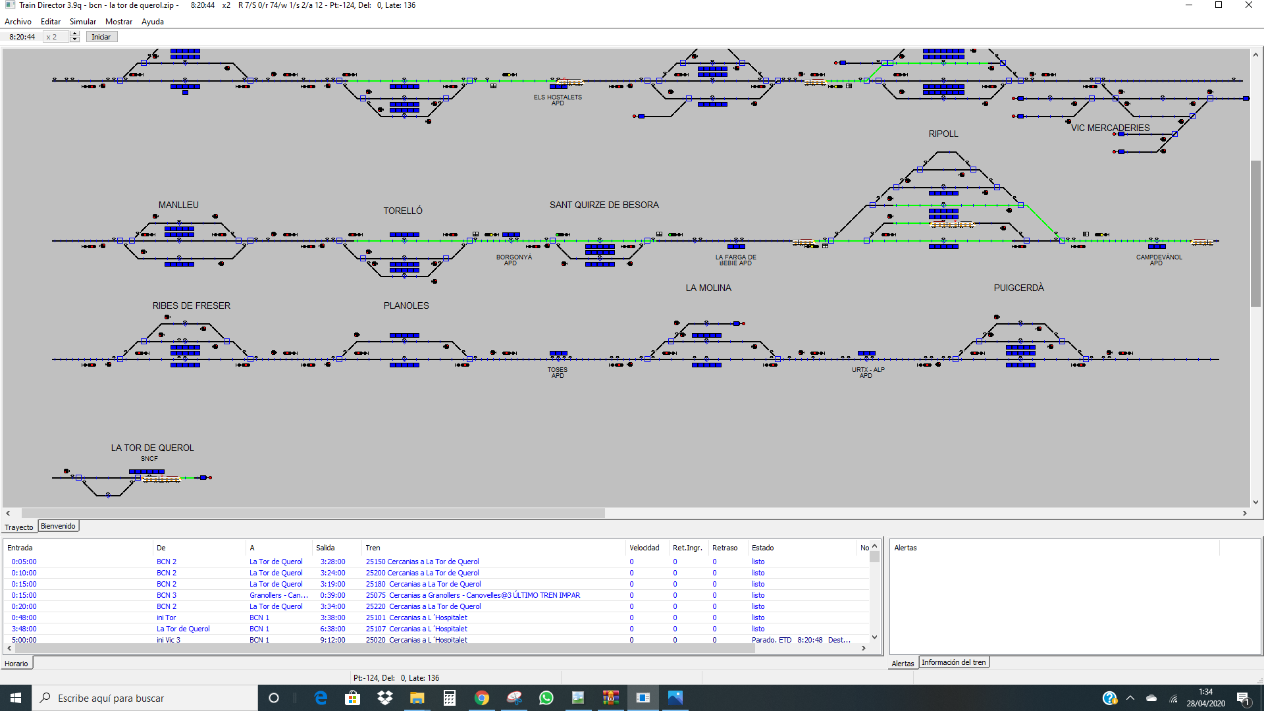Open Google Chrome from the taskbar
This screenshot has height=711, width=1264.
pyautogui.click(x=482, y=698)
